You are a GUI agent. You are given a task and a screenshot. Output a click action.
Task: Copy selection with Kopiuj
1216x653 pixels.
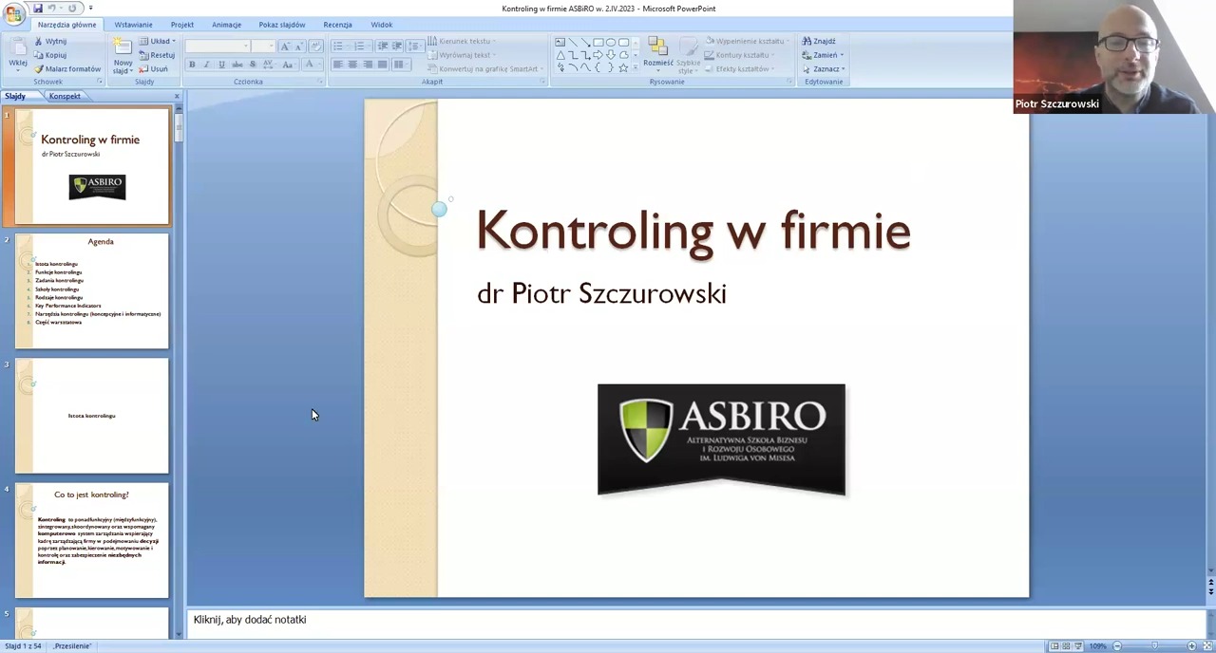click(50, 55)
